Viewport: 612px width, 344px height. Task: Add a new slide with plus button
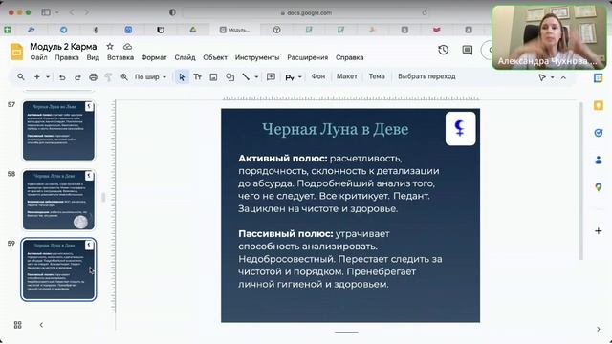point(37,76)
